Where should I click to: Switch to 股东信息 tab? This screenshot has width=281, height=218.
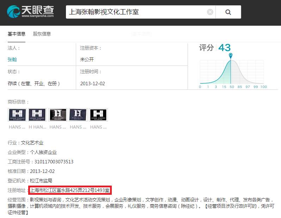click(42, 34)
